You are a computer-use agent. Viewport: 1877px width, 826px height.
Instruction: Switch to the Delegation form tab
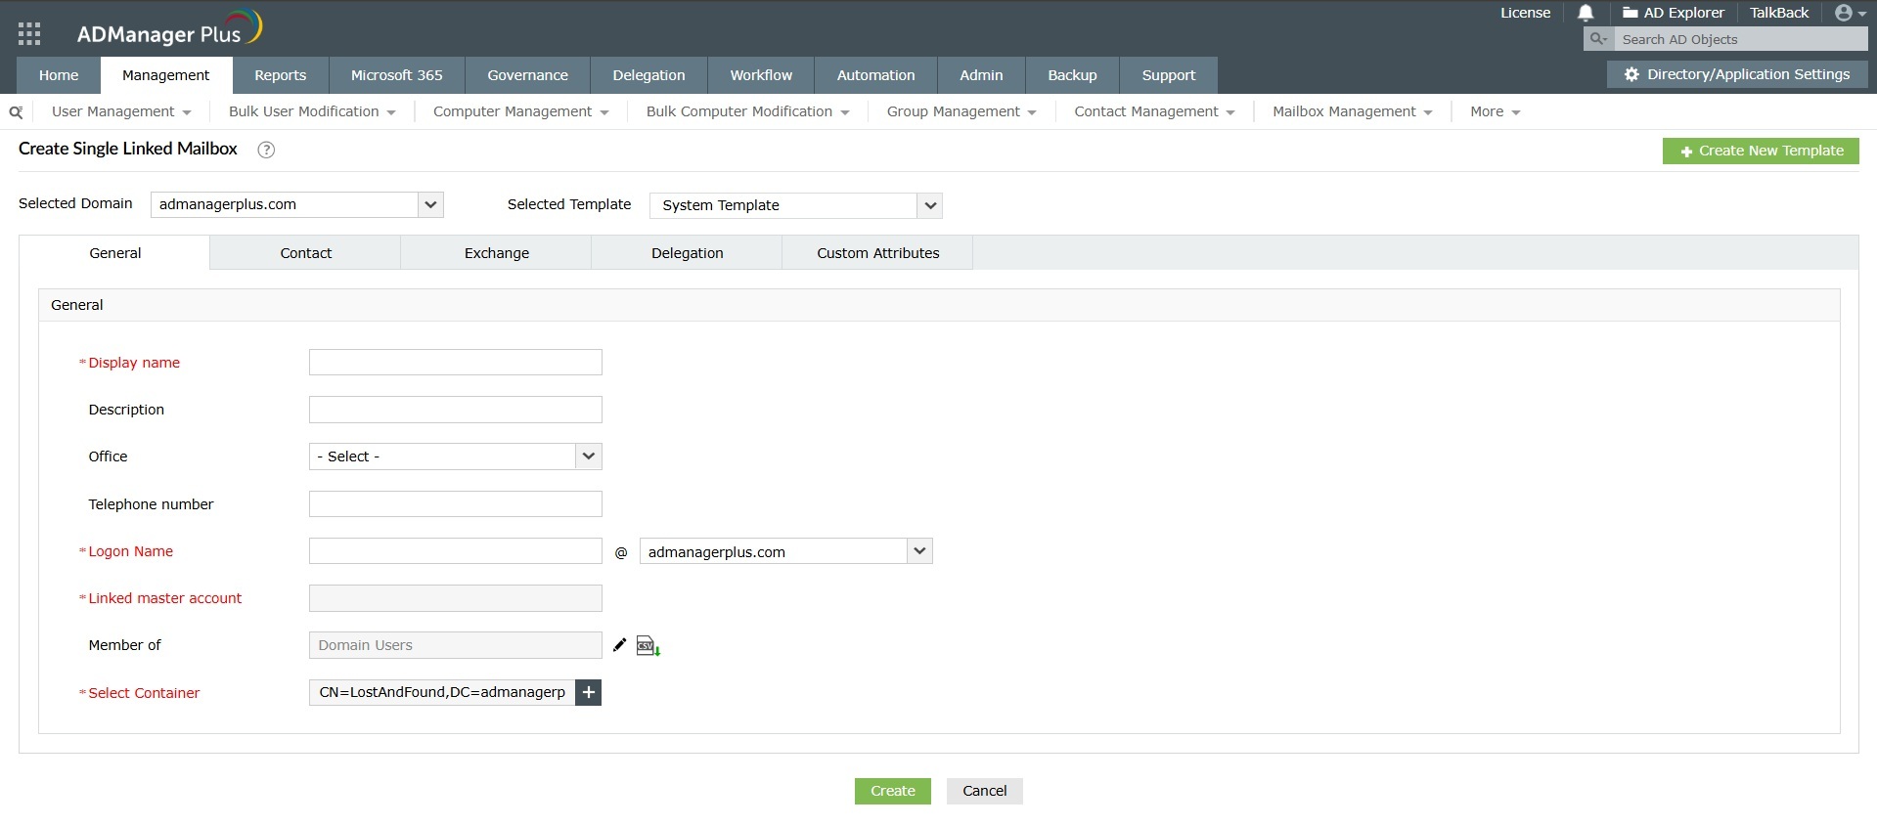(x=688, y=253)
